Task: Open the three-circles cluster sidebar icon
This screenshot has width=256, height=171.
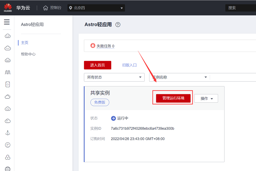Action: tap(8, 157)
